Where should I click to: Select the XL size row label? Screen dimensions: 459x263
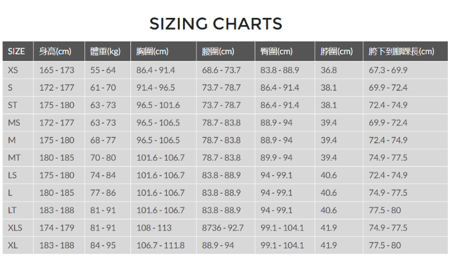point(12,245)
